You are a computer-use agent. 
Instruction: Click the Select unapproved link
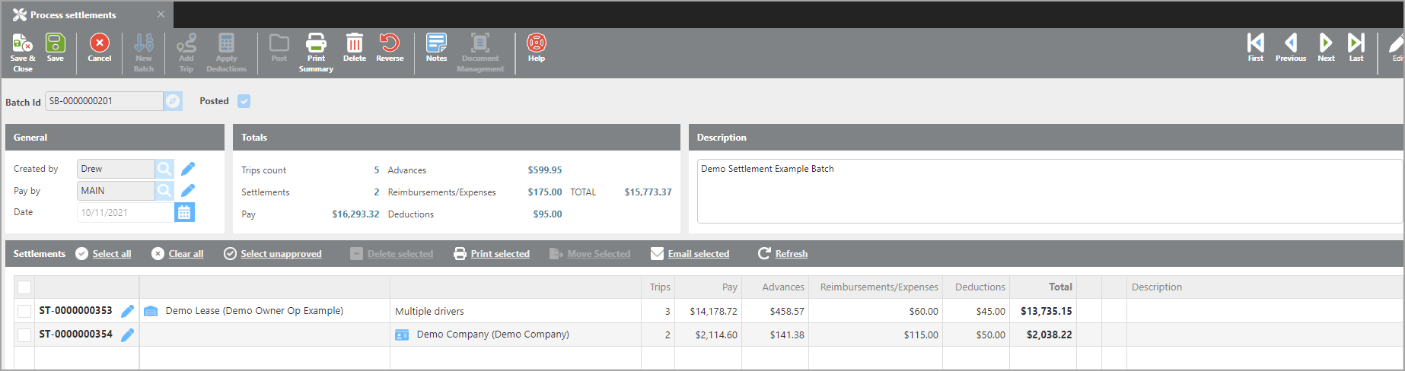point(281,254)
